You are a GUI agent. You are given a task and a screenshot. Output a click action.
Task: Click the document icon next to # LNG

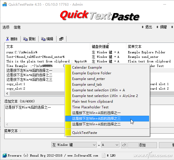pos(104,155)
